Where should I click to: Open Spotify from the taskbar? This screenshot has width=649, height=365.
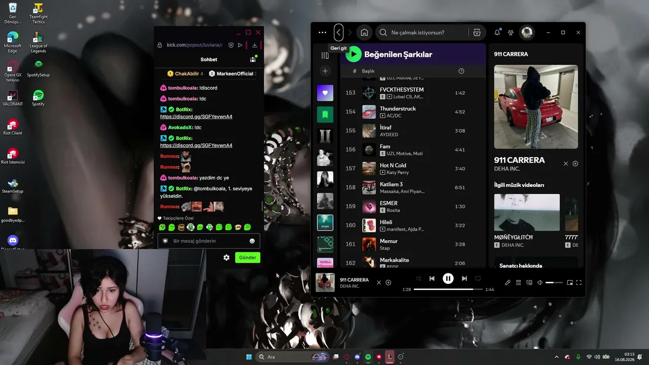click(x=368, y=357)
